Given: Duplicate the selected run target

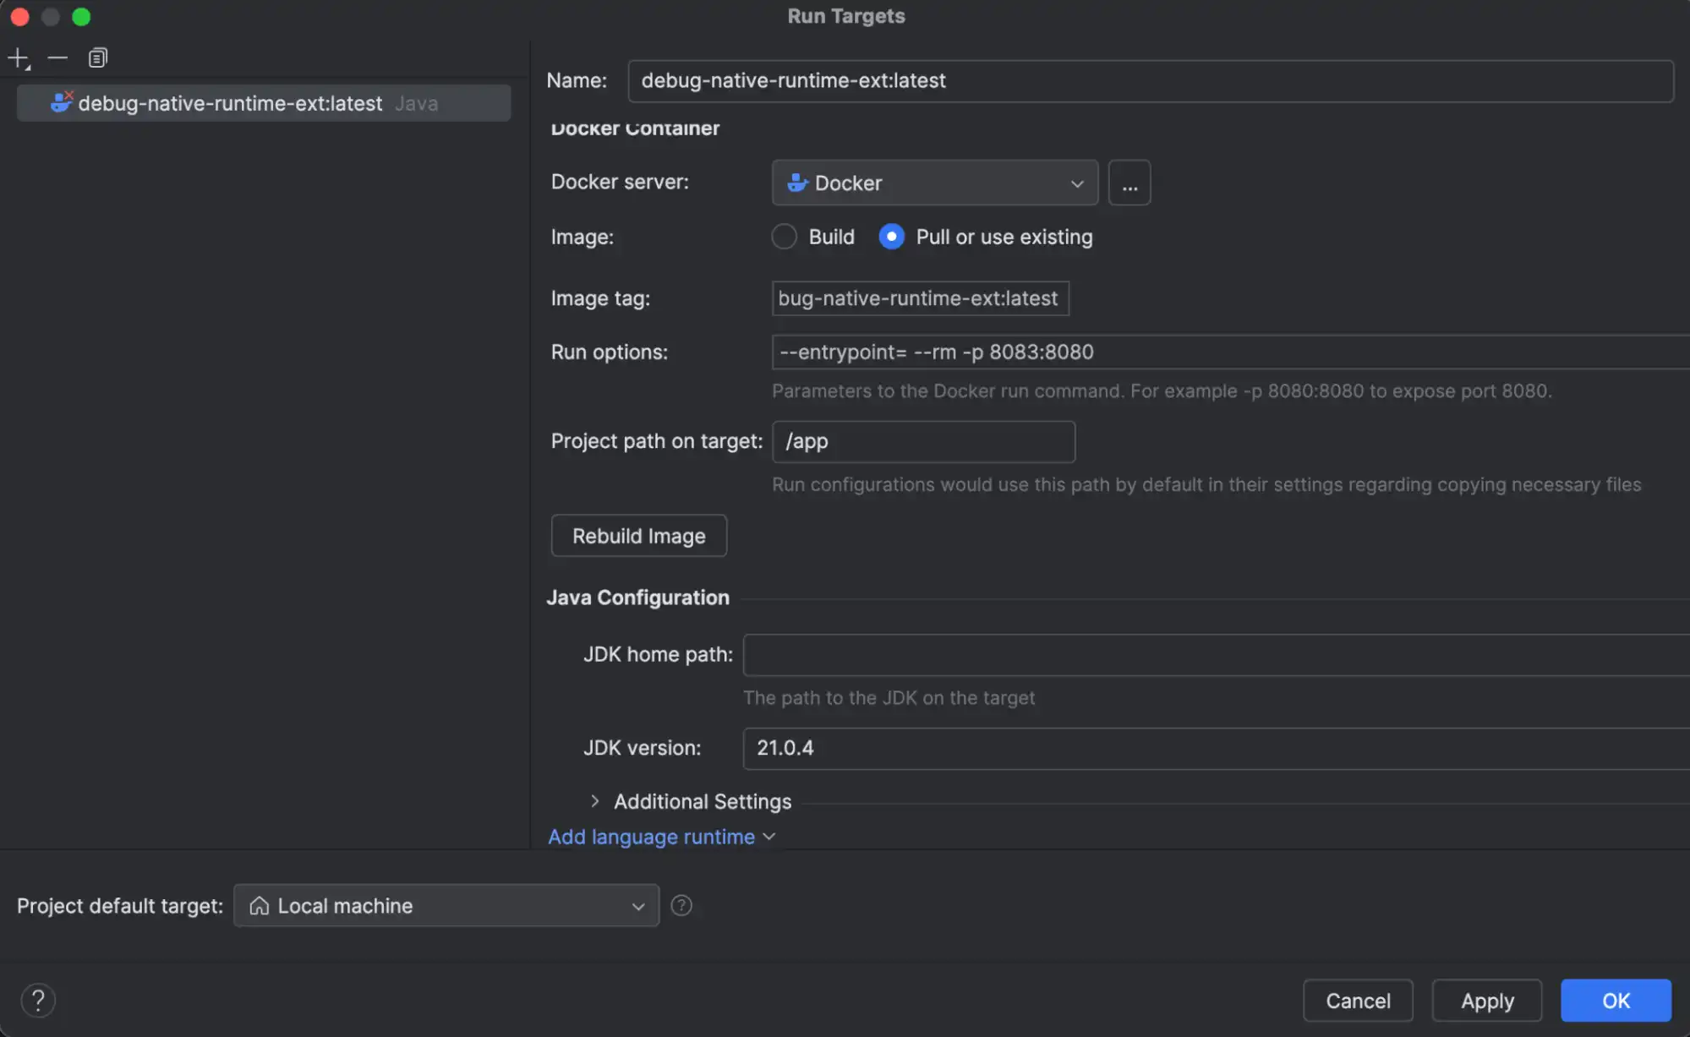Looking at the screenshot, I should click(98, 58).
